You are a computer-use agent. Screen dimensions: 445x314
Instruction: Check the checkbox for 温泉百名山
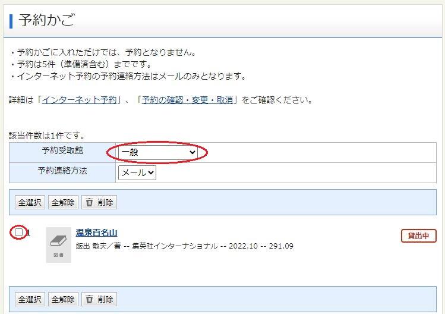tap(19, 233)
